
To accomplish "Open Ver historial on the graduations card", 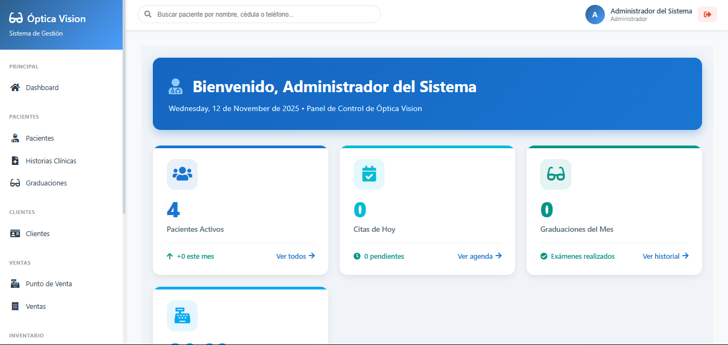I will pyautogui.click(x=665, y=256).
